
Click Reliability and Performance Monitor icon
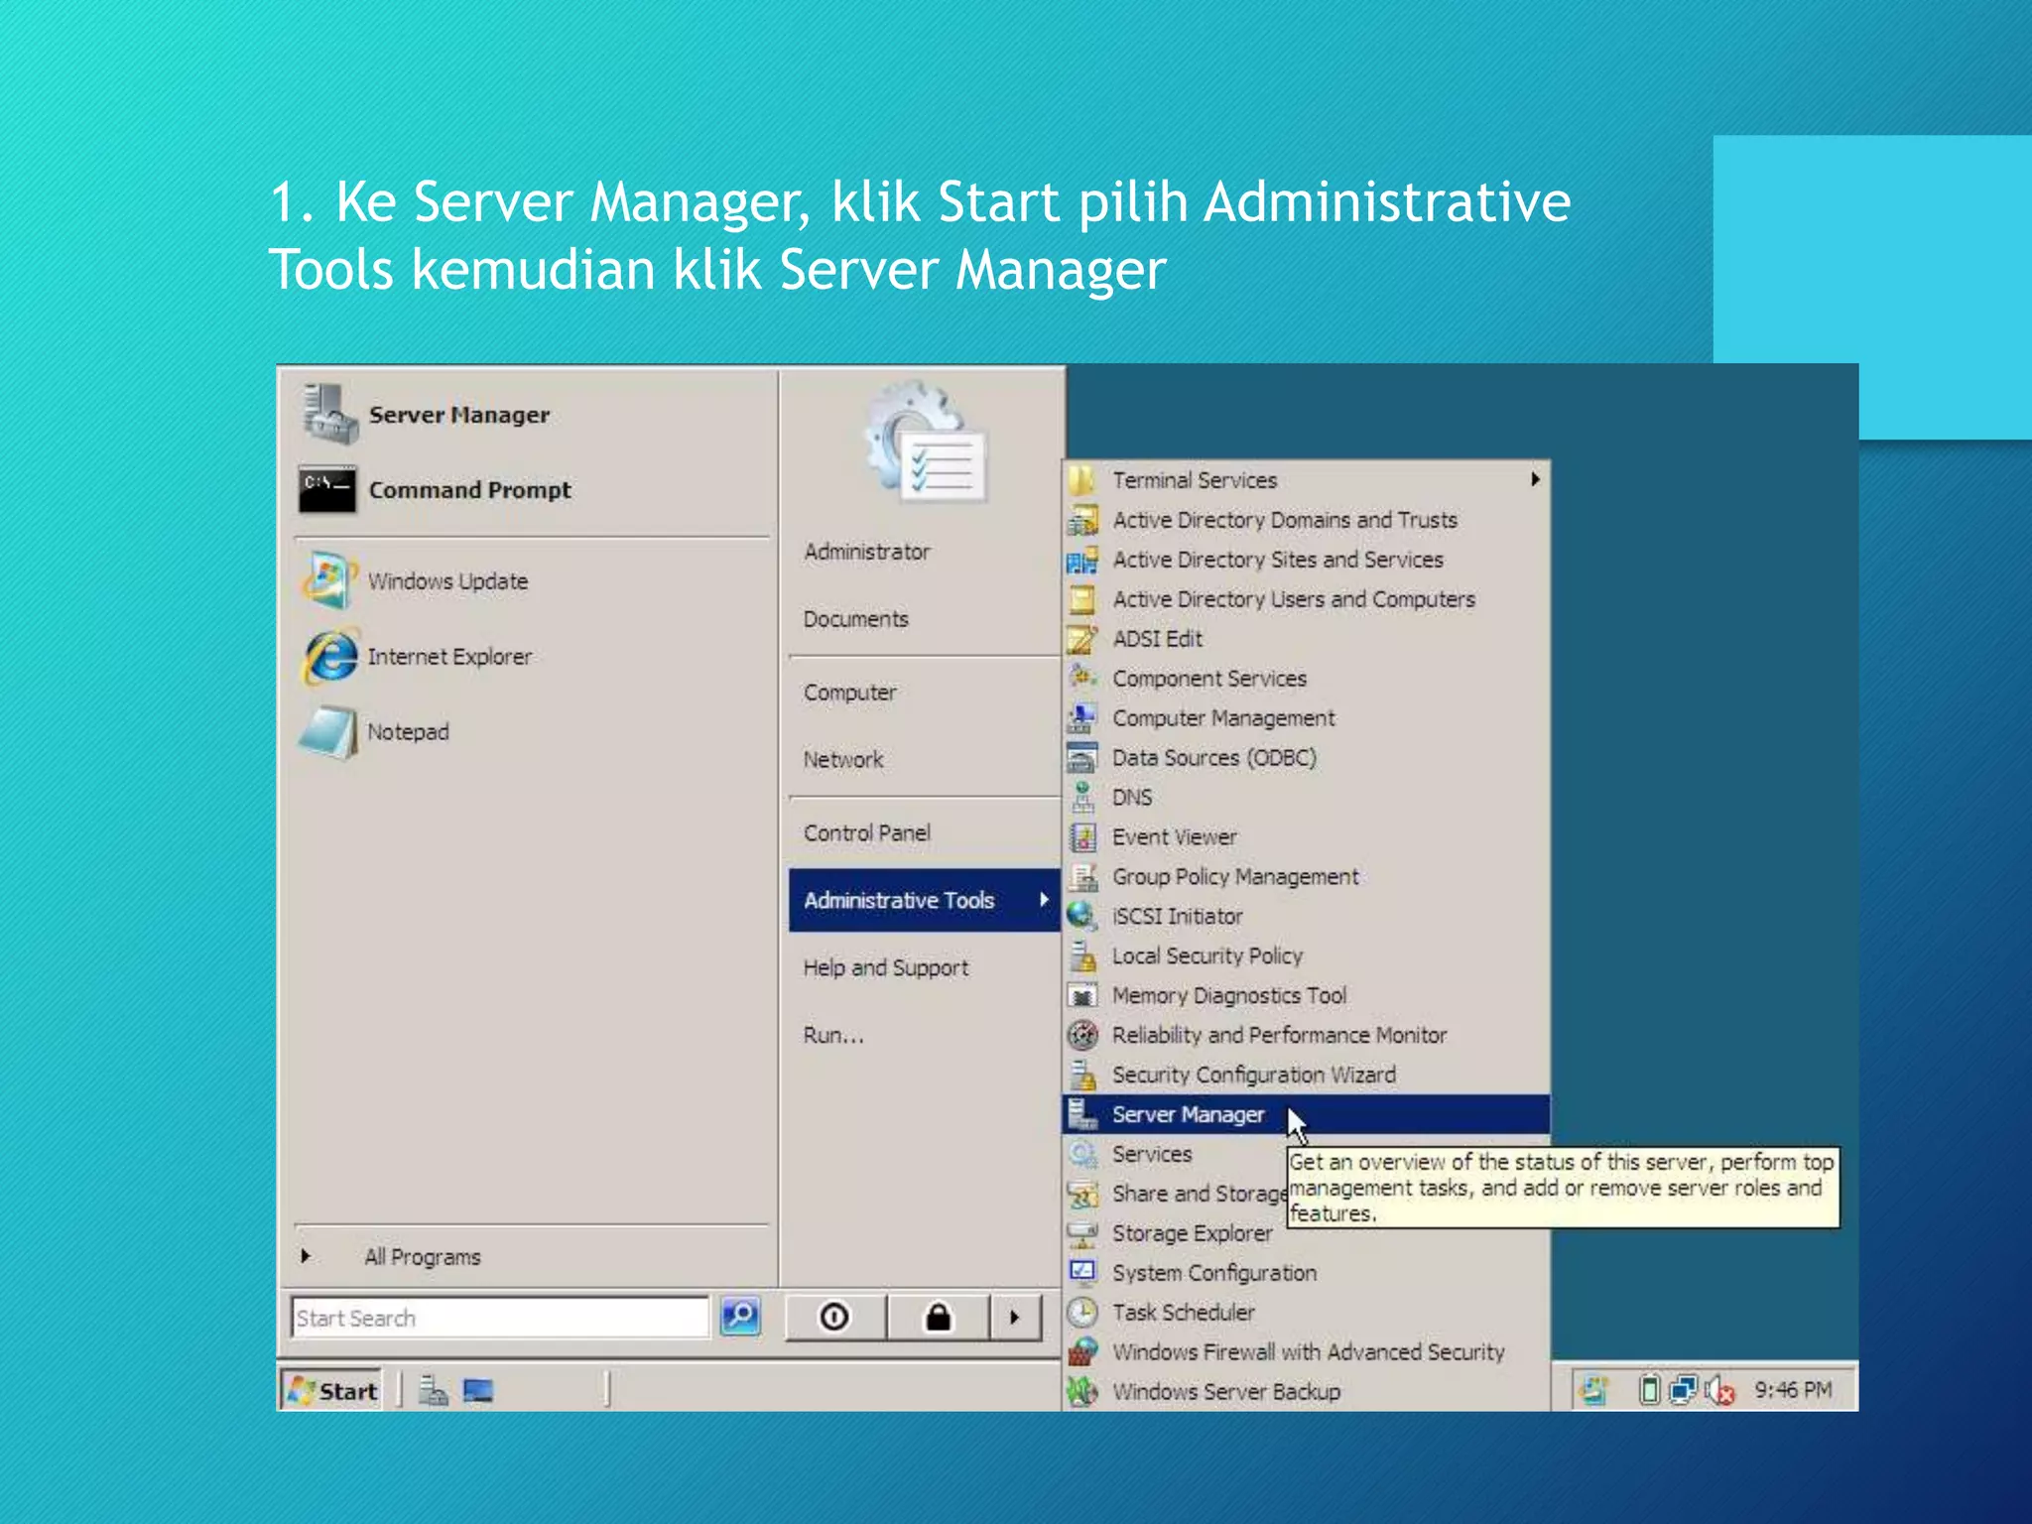point(1082,1035)
